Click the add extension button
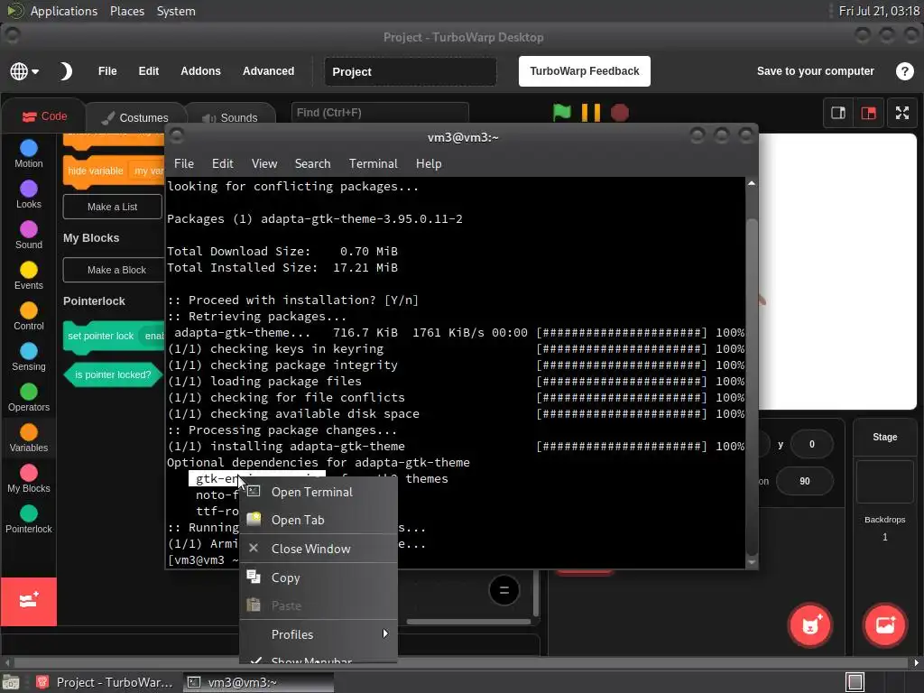 point(29,601)
